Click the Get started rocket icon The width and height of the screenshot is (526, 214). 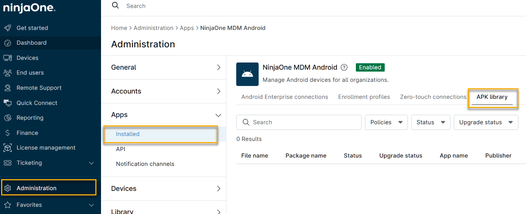pos(8,28)
